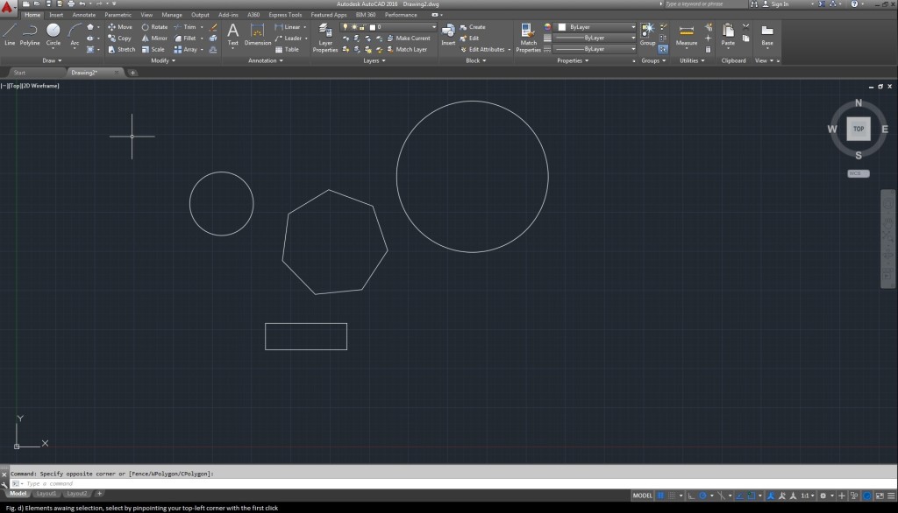Screen dimensions: 898x513
Task: Activate the Polyline tool
Action: [31, 36]
